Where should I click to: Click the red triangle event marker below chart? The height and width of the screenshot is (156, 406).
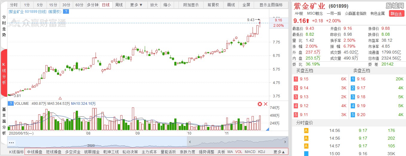pos(60,98)
